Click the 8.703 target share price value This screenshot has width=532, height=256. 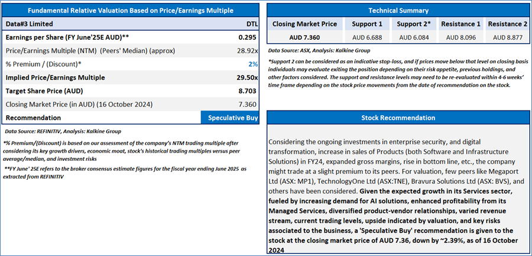click(246, 91)
